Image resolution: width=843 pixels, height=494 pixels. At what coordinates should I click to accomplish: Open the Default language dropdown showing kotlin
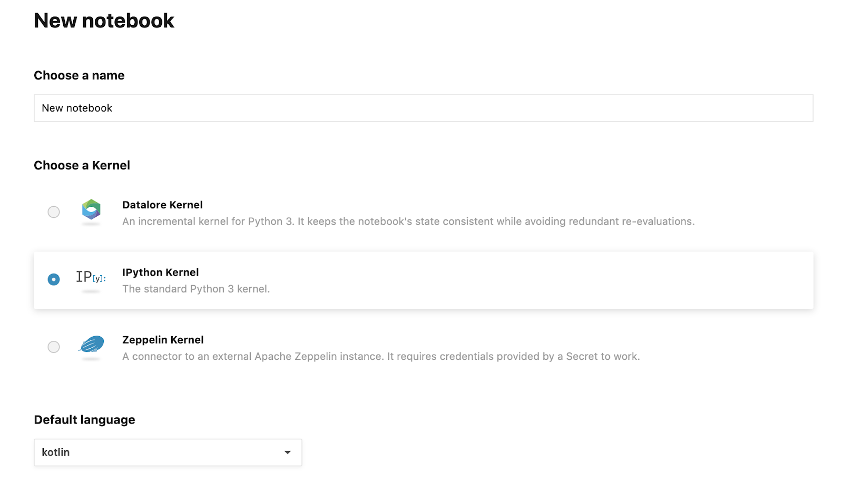click(x=158, y=452)
